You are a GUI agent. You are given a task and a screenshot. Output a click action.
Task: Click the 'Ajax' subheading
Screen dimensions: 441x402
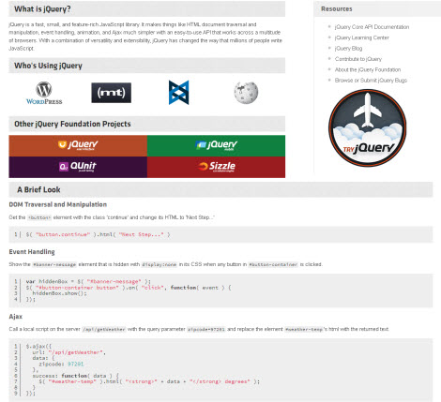[16, 317]
